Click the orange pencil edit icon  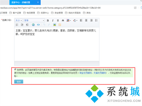click(60, 25)
